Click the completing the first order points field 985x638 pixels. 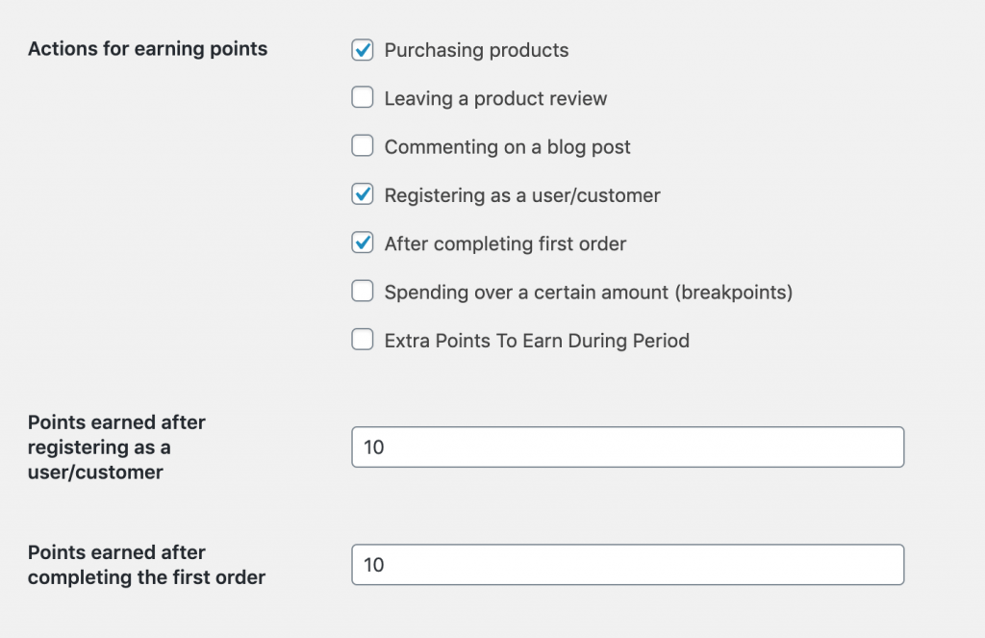coord(627,565)
